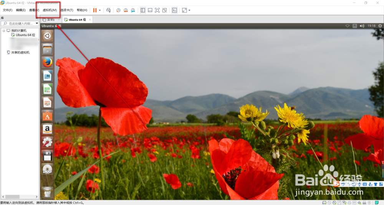The image size is (384, 205).
Task: Click the DVD disc launcher icon
Action: (47, 169)
